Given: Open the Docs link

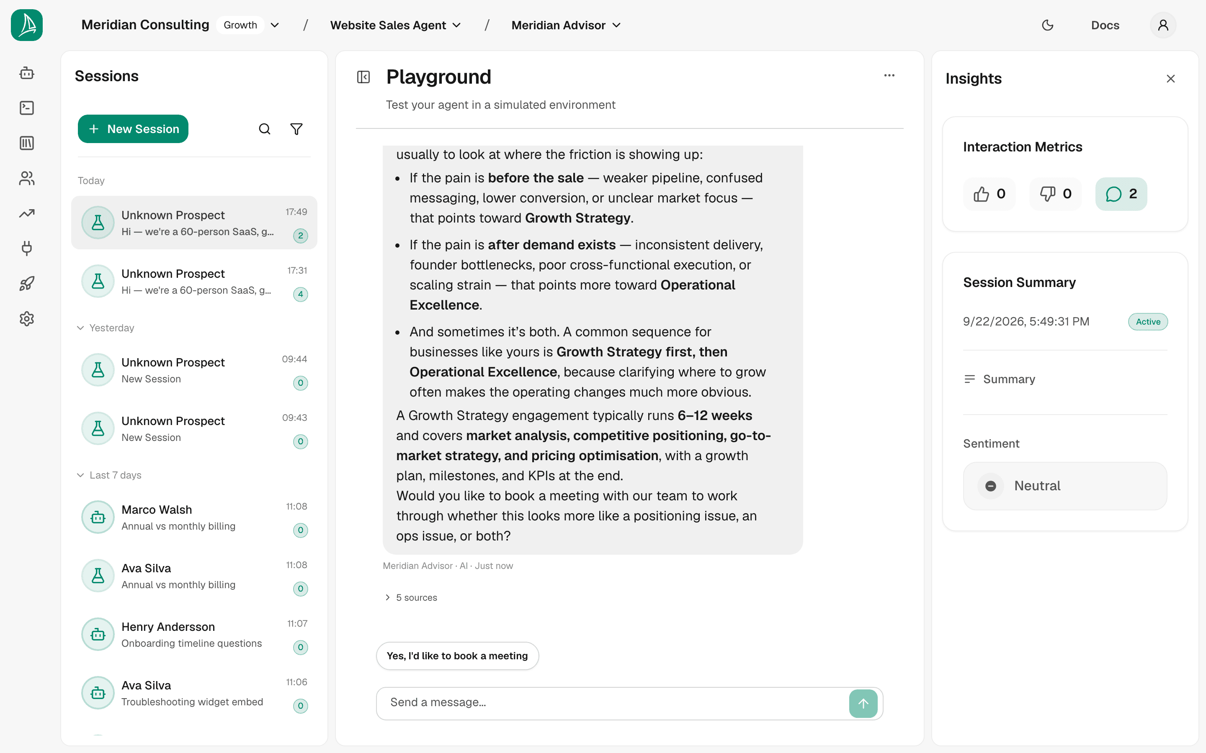Looking at the screenshot, I should (1105, 25).
